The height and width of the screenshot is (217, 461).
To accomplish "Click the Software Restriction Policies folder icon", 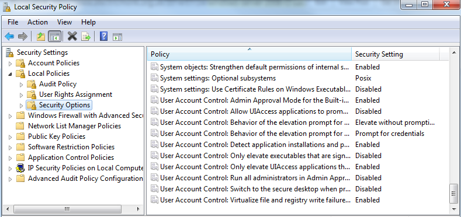I will 20,147.
